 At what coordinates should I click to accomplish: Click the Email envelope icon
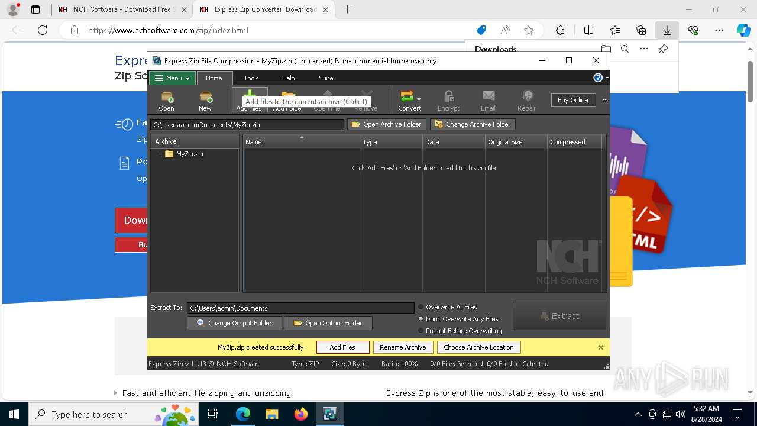pos(488,100)
